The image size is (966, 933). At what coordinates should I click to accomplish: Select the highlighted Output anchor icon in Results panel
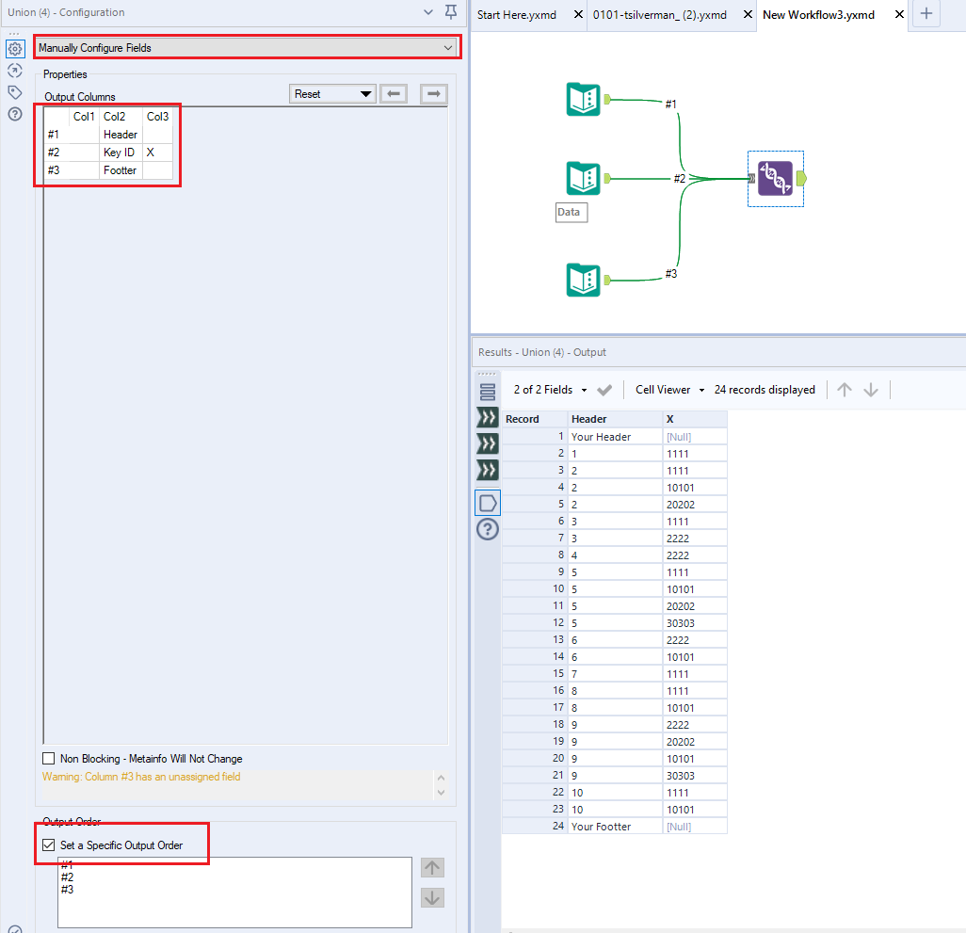pos(487,502)
